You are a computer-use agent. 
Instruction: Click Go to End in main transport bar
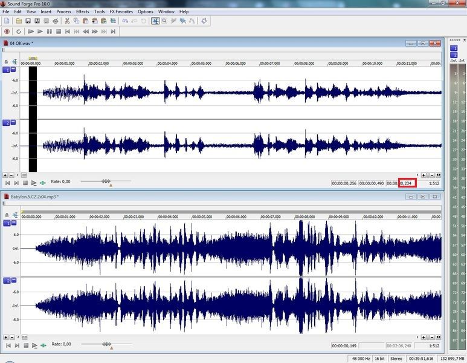[x=113, y=31]
